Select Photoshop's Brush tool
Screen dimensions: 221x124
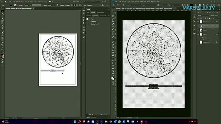(113, 29)
